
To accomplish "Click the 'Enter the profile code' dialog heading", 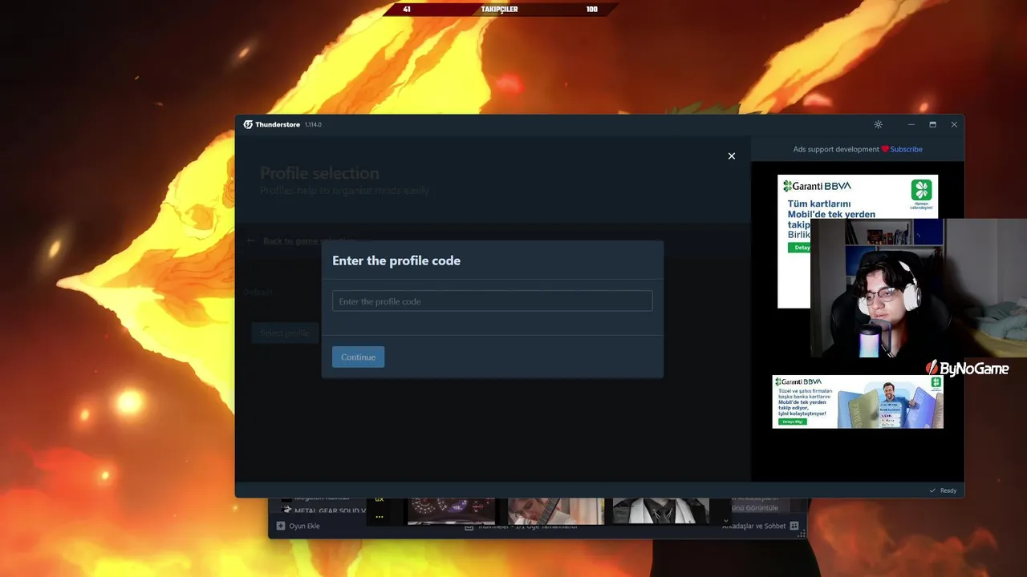I will [396, 260].
